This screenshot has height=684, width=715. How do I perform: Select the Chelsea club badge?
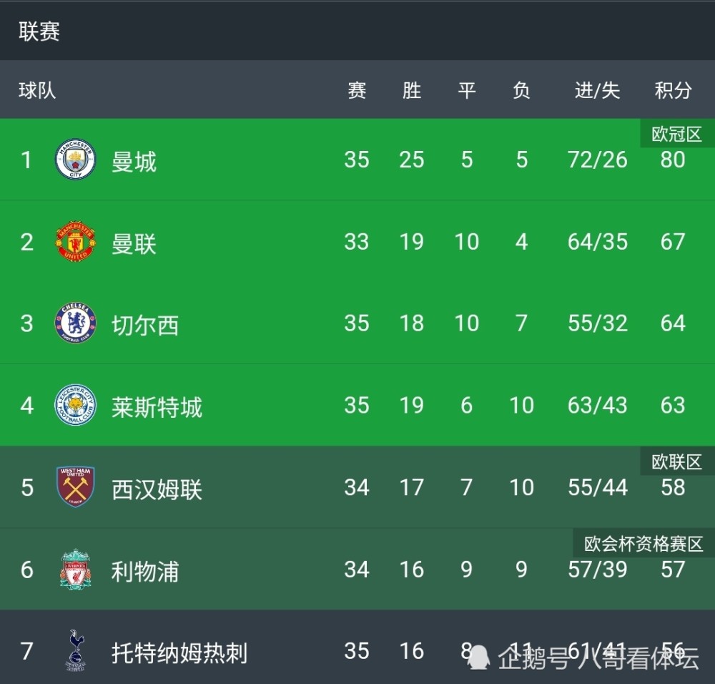pyautogui.click(x=75, y=323)
